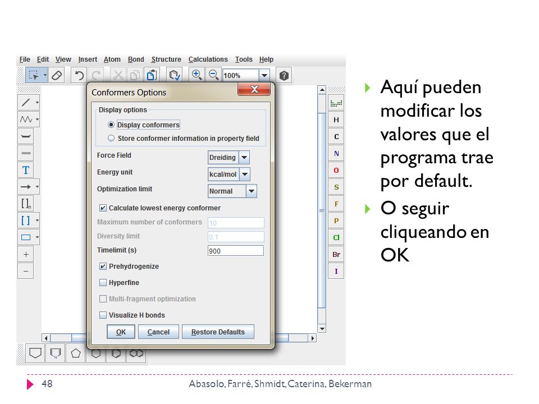Enable the Hyperfine checkbox
Image resolution: width=539 pixels, height=404 pixels.
point(103,282)
